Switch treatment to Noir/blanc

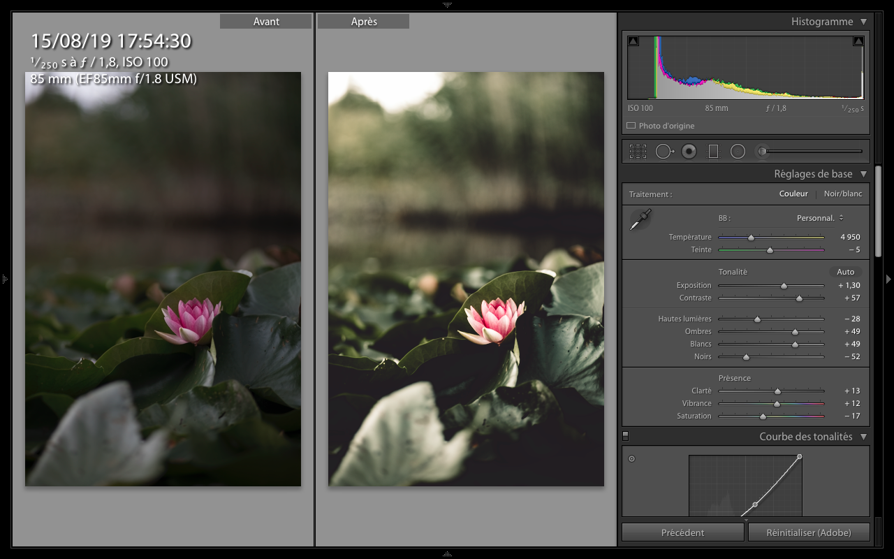[843, 194]
